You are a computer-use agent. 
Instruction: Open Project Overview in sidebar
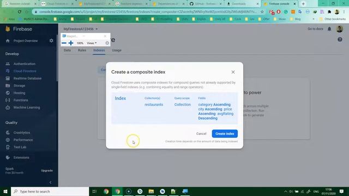point(26,41)
